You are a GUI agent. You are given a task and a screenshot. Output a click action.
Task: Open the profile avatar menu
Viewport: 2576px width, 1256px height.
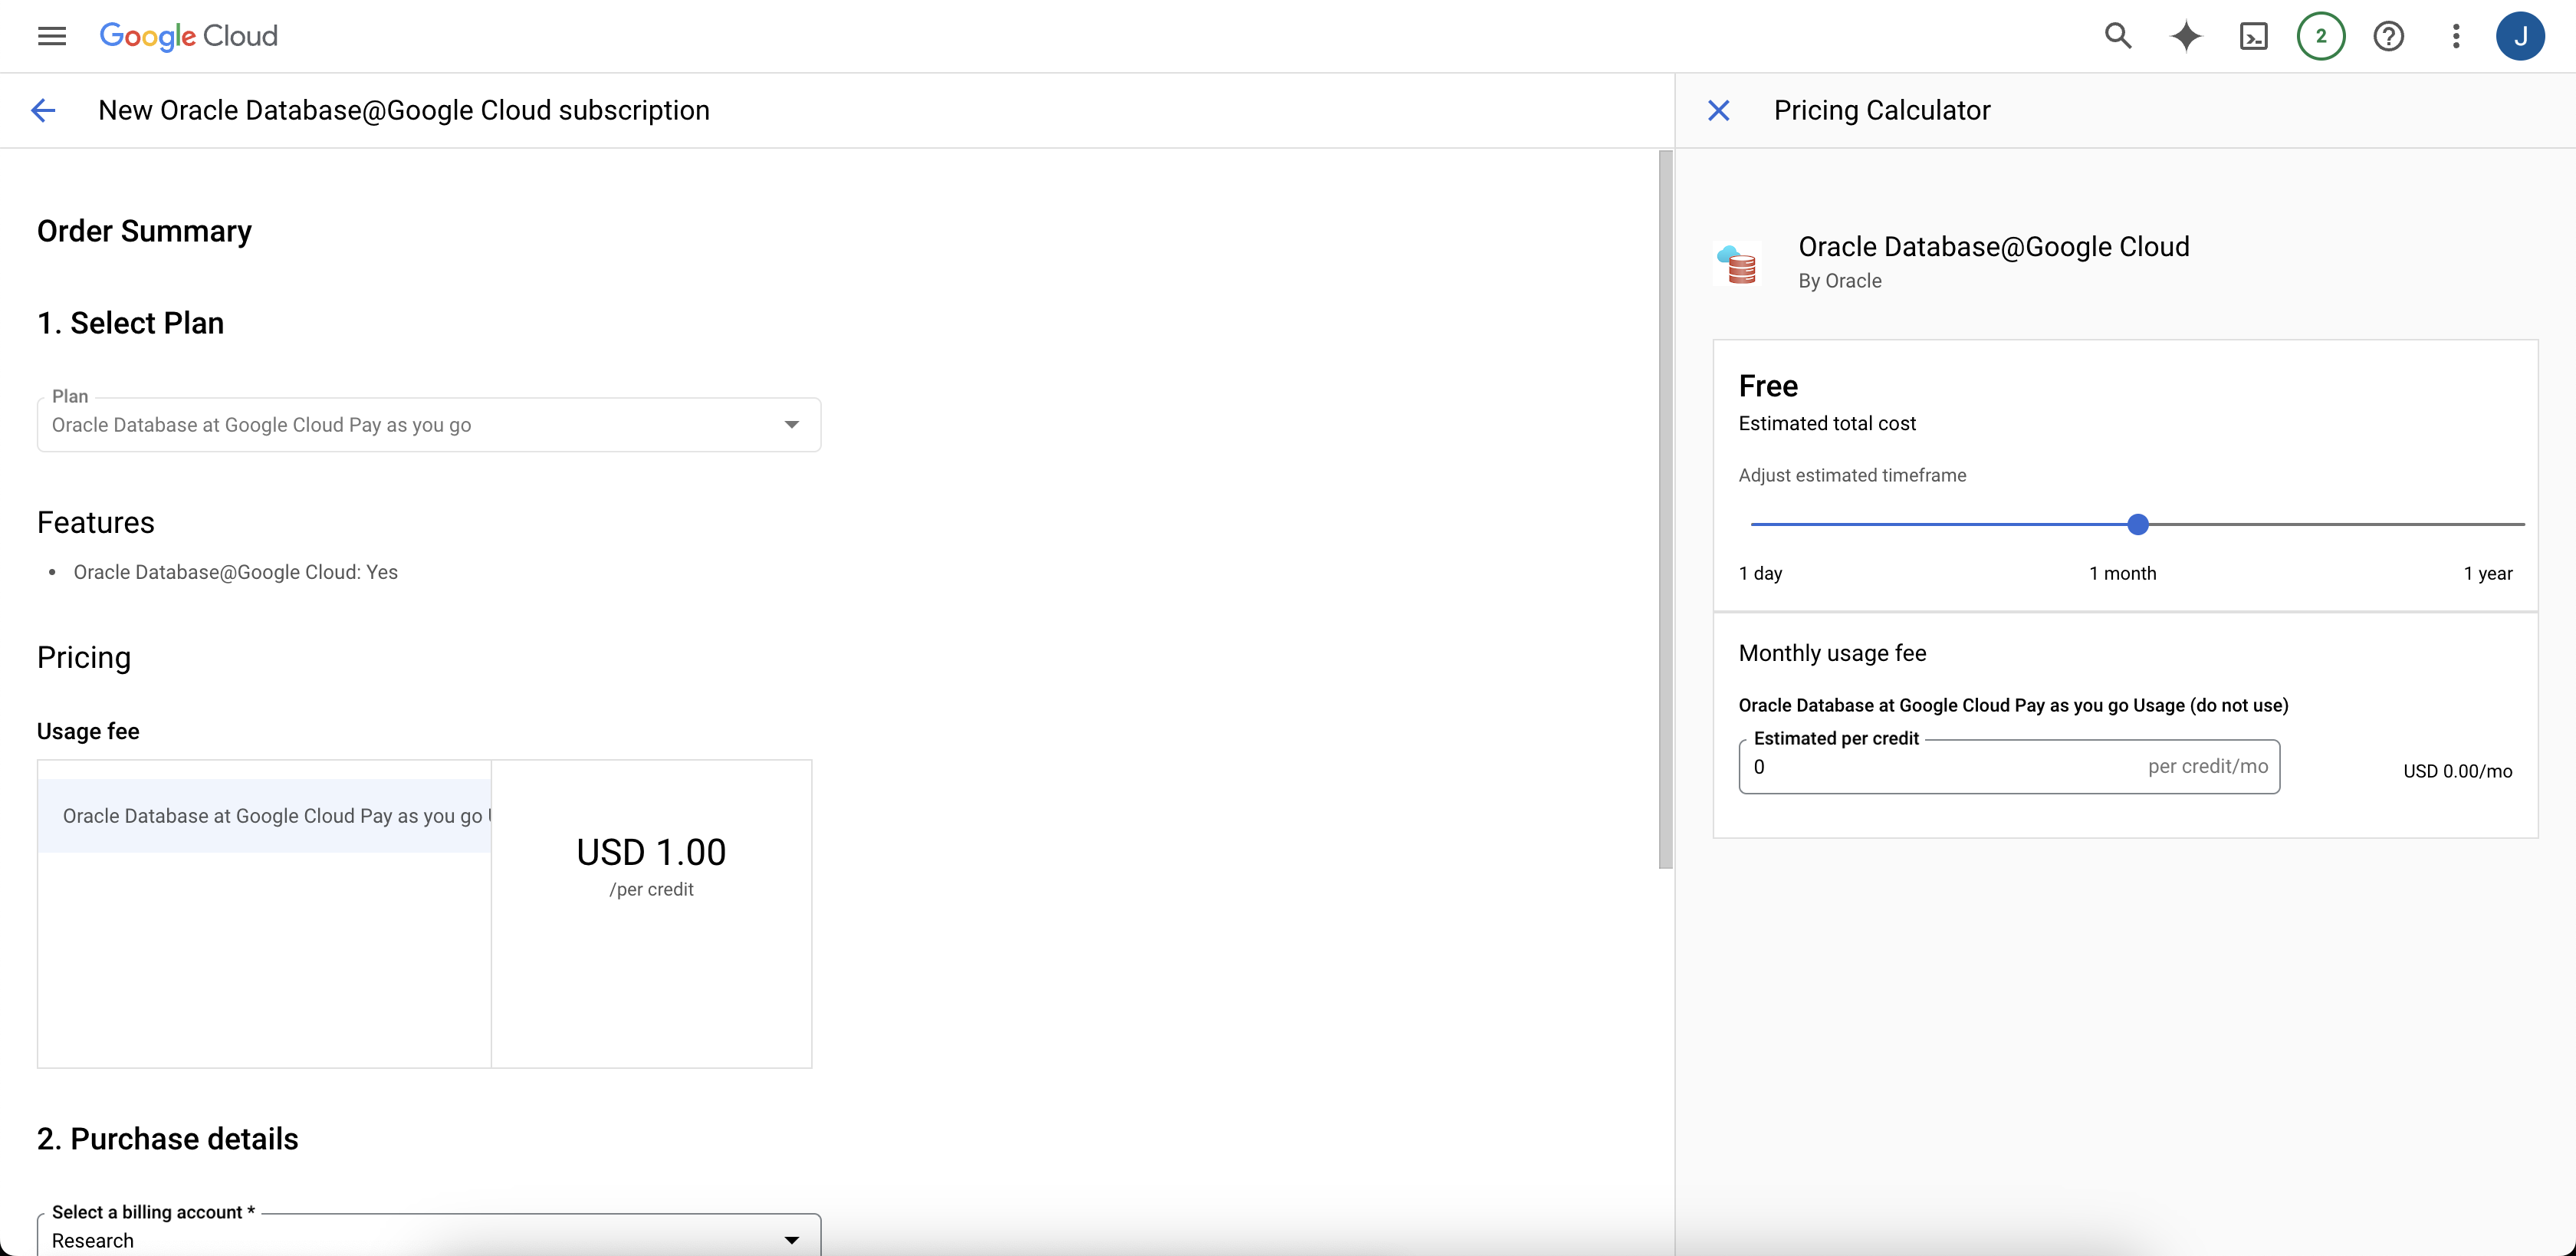click(2521, 36)
